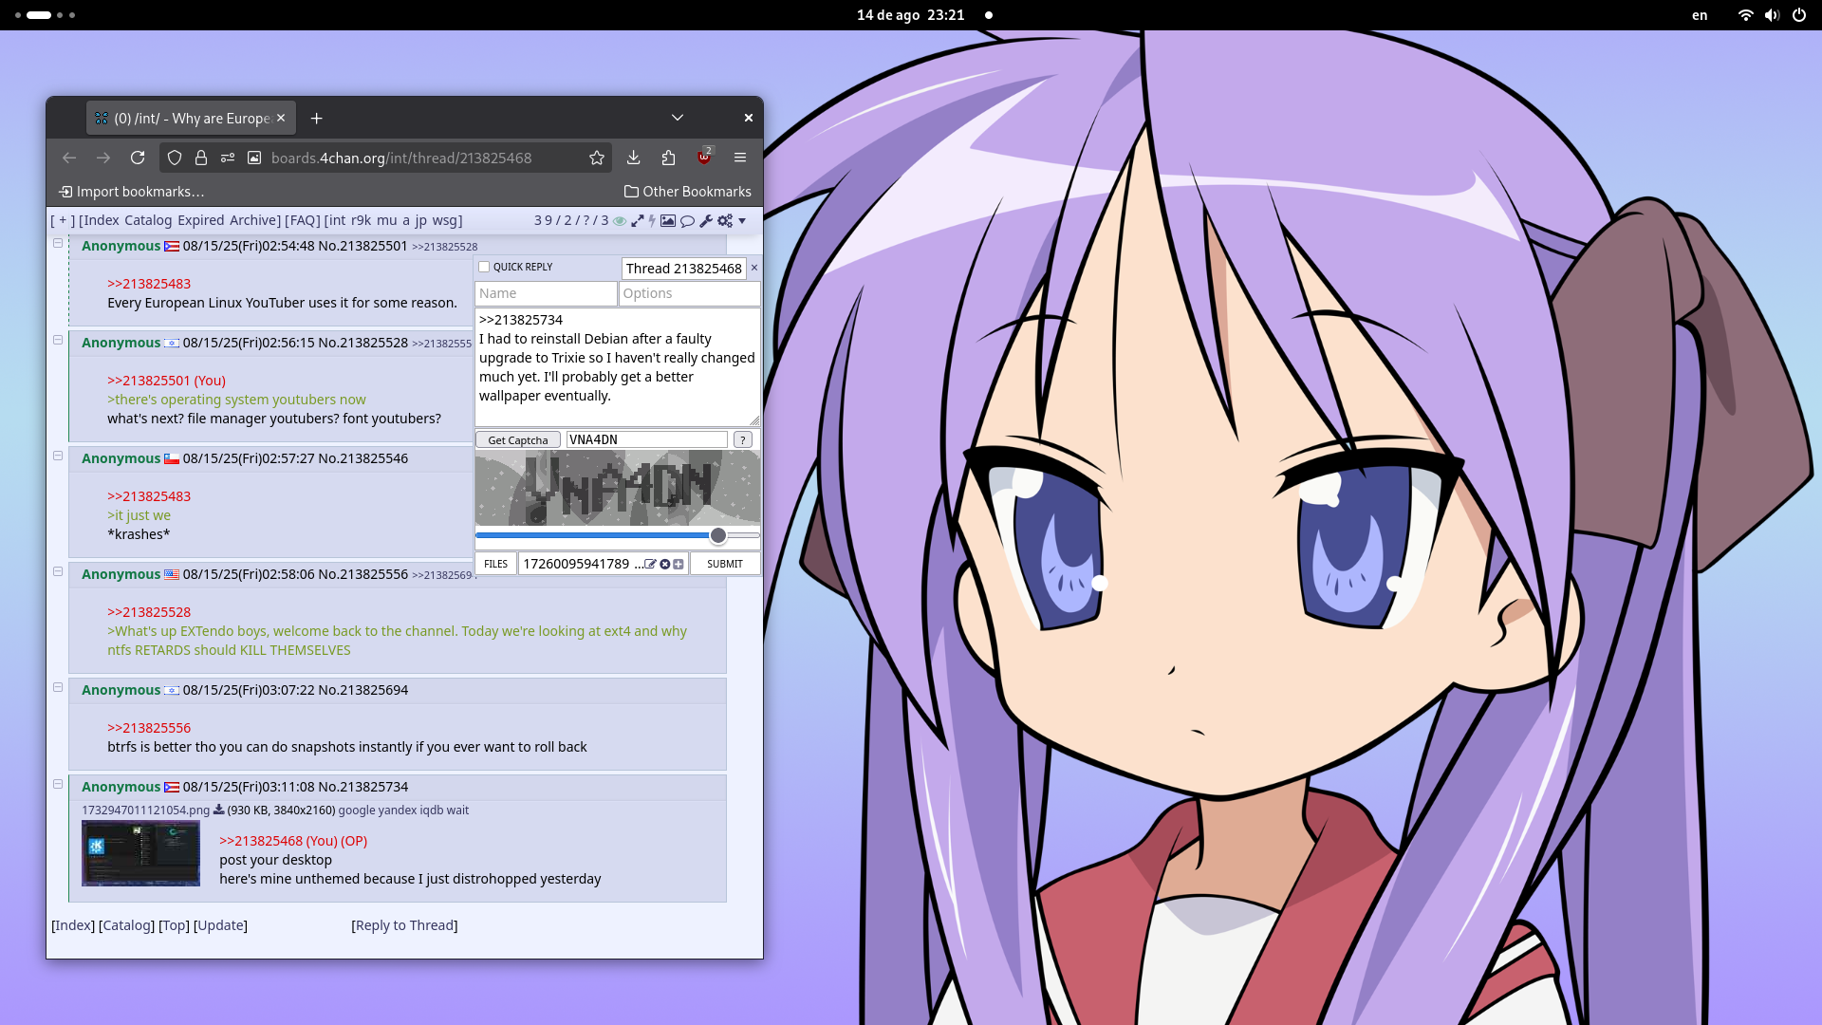1822x1025 pixels.
Task: Click quote link >>213825556 in post 213825694
Action: [x=149, y=728]
